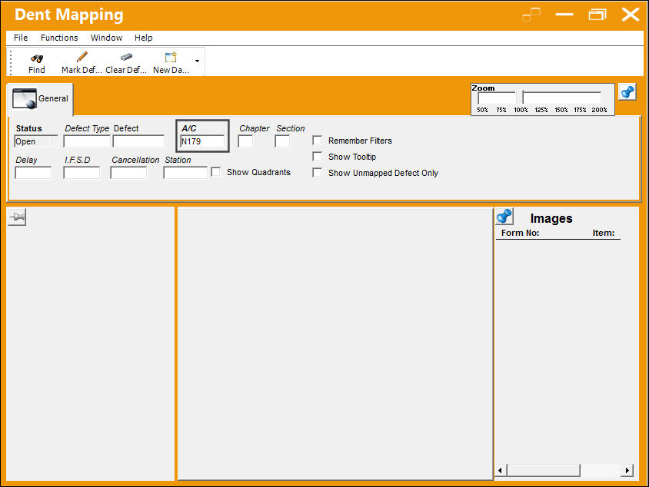Image resolution: width=649 pixels, height=487 pixels.
Task: Switch to the General tab
Action: point(40,99)
